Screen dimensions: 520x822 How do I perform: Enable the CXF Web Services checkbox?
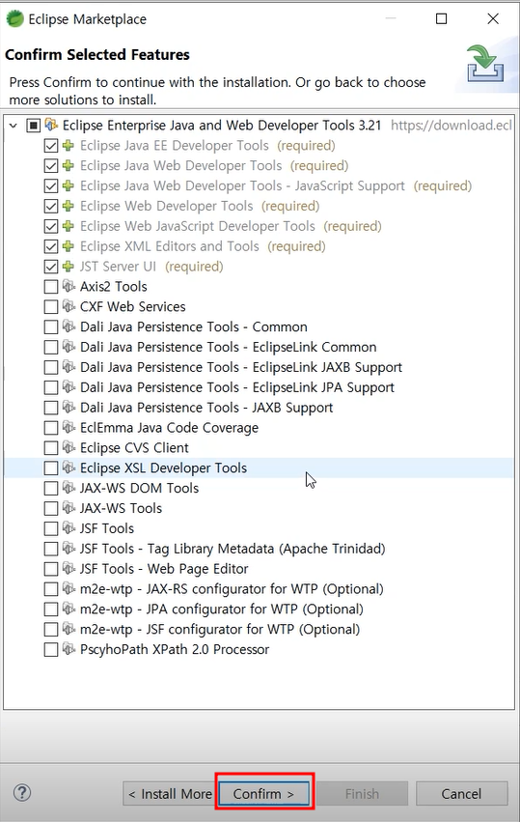pos(51,306)
